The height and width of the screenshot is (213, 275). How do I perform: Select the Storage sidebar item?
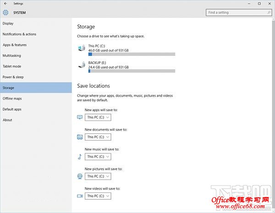(x=36, y=87)
